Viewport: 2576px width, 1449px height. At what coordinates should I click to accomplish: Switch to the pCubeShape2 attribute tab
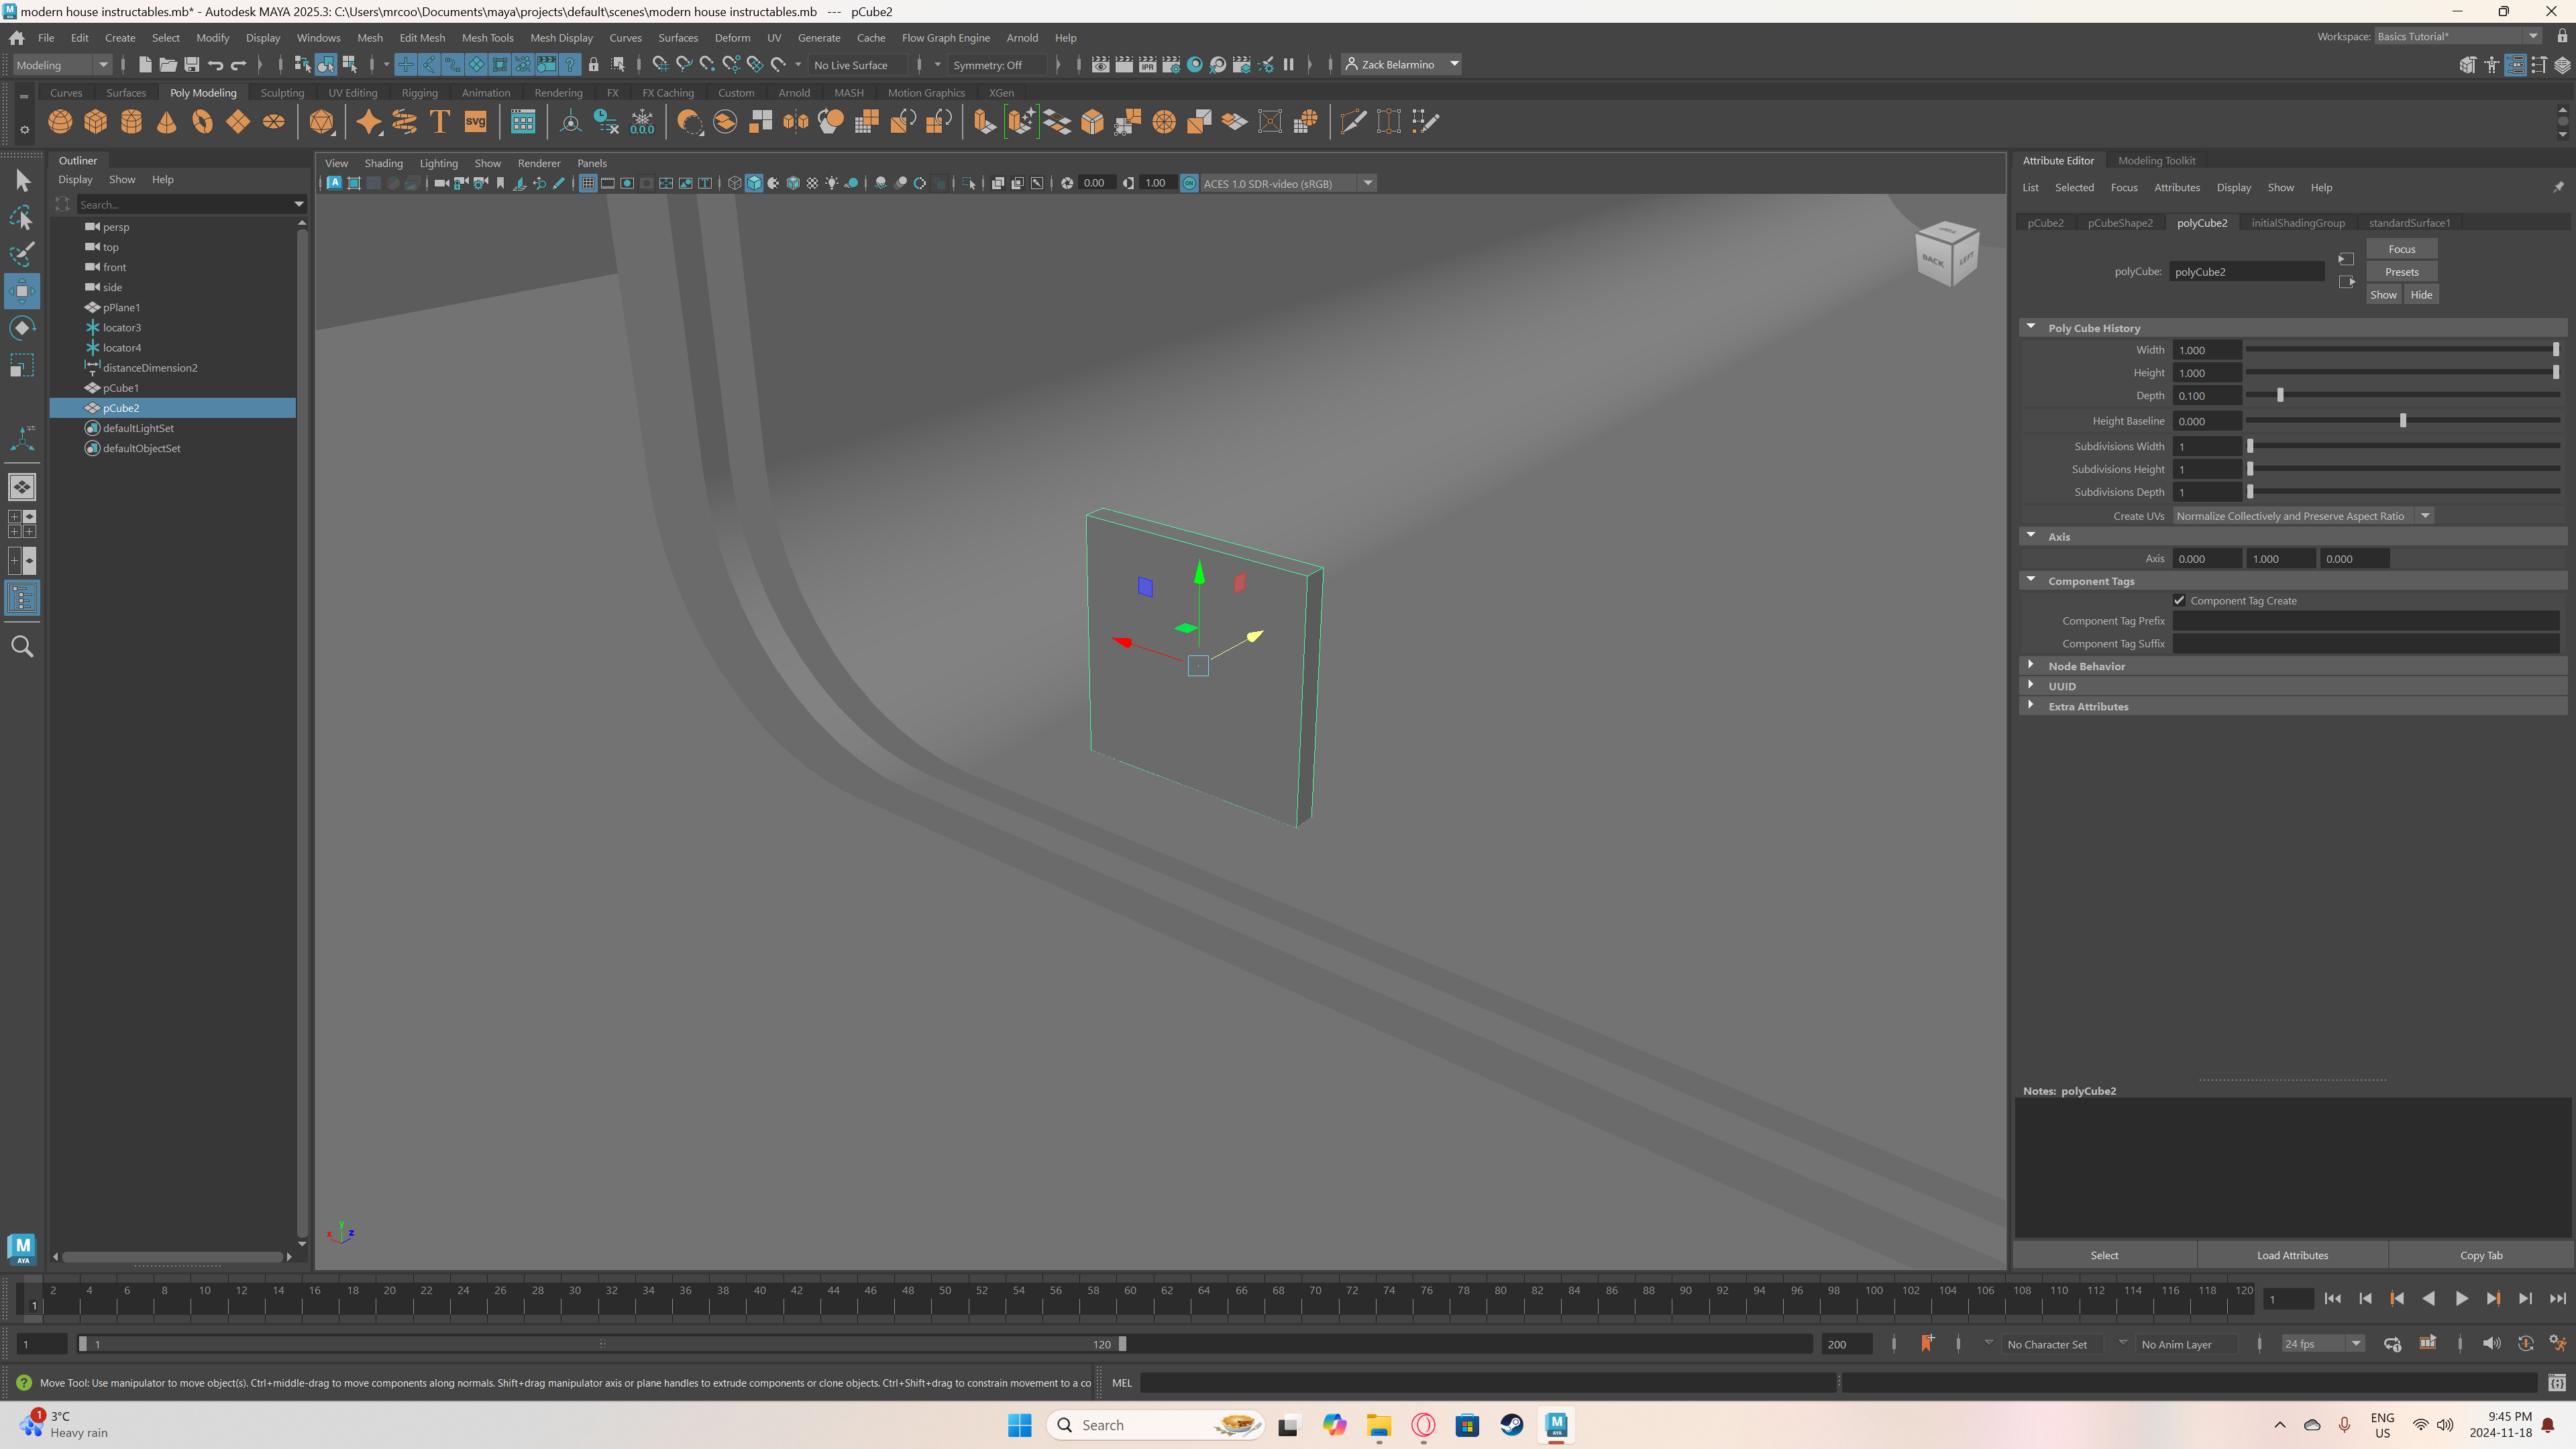pos(2120,223)
